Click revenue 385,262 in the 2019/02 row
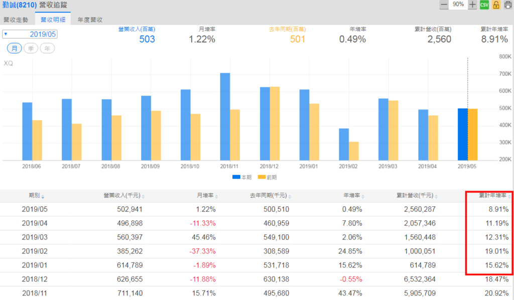The width and height of the screenshot is (514, 300). 130,251
